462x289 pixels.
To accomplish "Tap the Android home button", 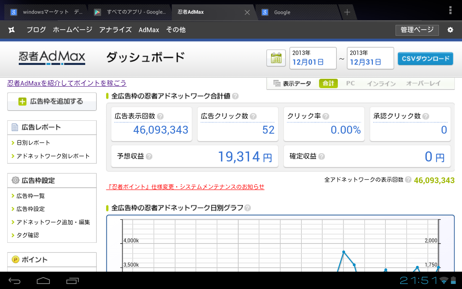I will point(43,281).
